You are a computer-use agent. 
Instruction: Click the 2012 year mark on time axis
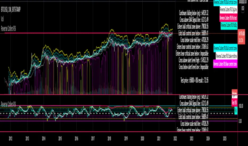pyautogui.click(x=11, y=138)
